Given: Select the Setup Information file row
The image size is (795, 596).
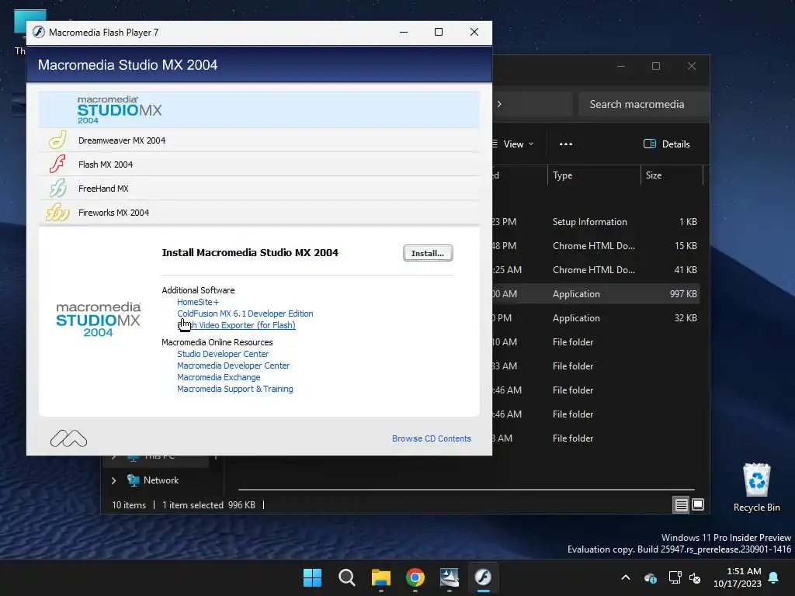Looking at the screenshot, I should pos(595,221).
